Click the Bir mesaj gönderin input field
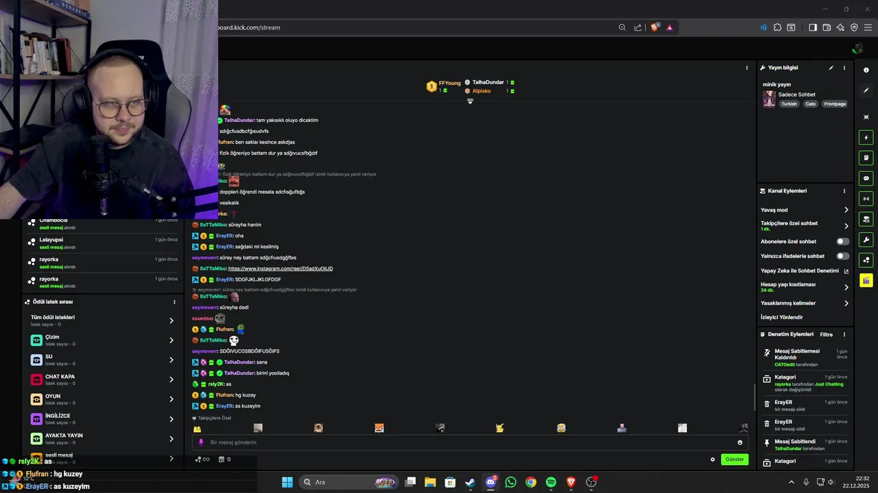The width and height of the screenshot is (878, 493). point(470,442)
